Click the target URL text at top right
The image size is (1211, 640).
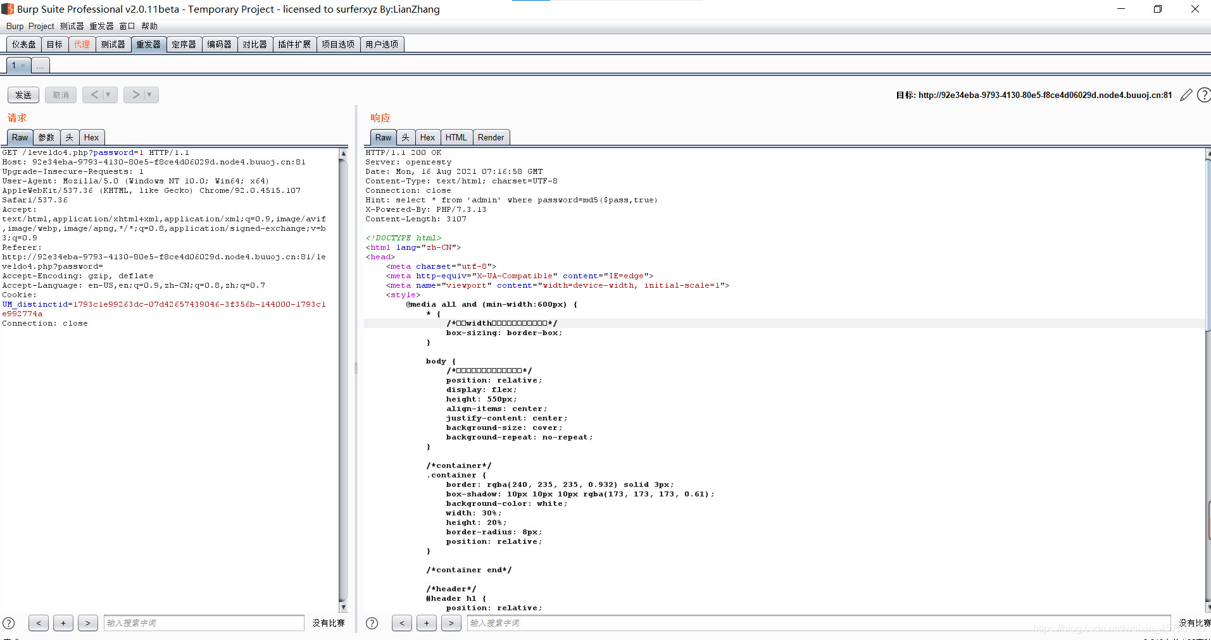click(x=1045, y=95)
